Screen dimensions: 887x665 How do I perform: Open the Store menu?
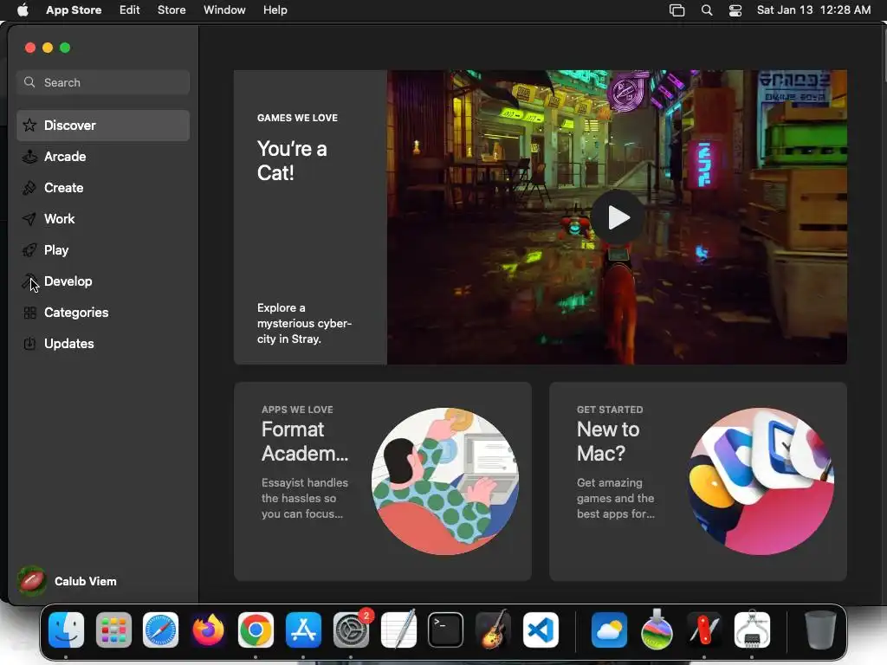click(172, 10)
